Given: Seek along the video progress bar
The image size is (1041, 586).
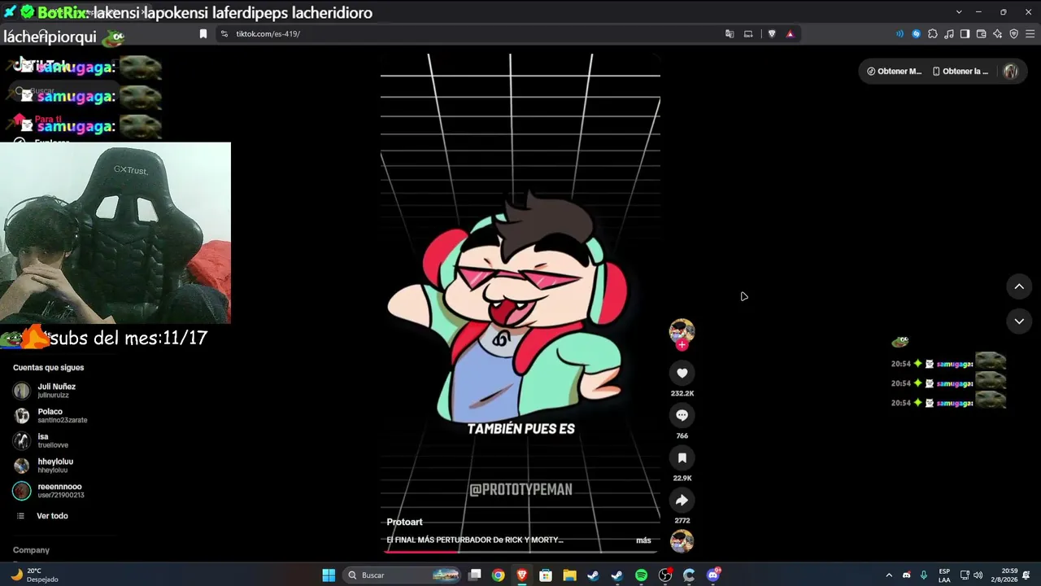Looking at the screenshot, I should (x=520, y=552).
